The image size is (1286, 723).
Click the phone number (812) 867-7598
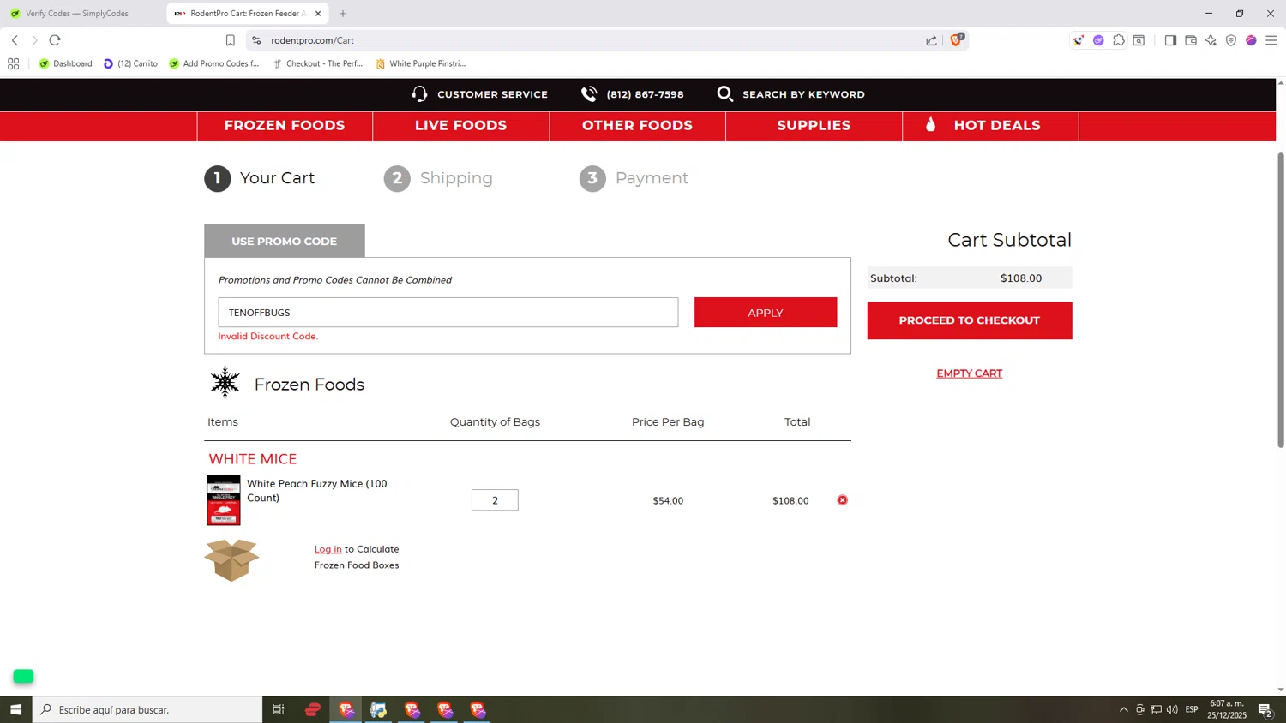click(645, 94)
